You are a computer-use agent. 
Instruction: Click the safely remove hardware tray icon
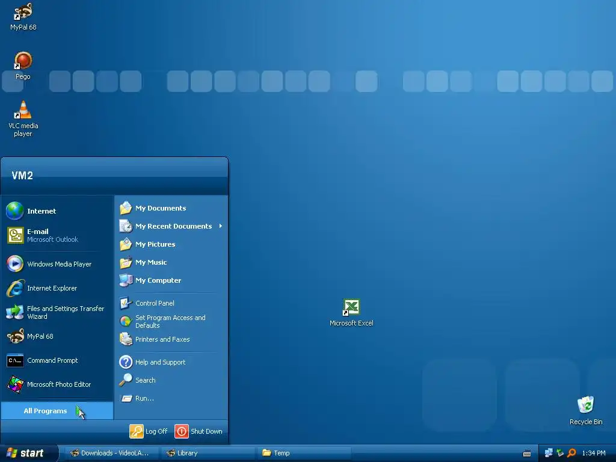pos(560,453)
